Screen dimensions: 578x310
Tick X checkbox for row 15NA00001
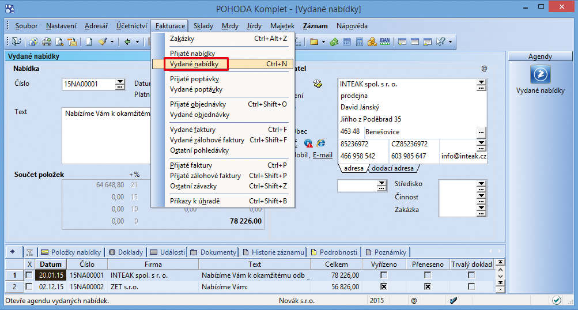tap(29, 275)
